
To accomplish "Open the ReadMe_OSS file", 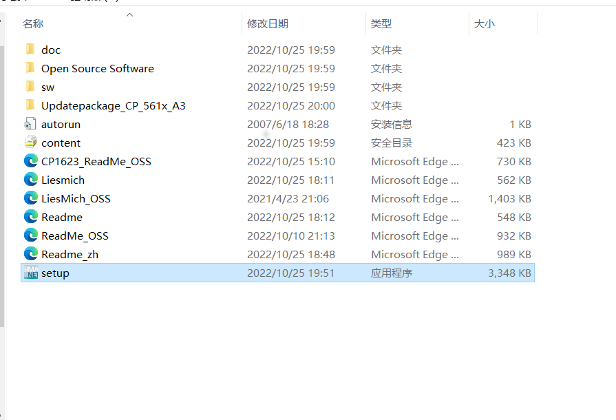I will pyautogui.click(x=72, y=235).
